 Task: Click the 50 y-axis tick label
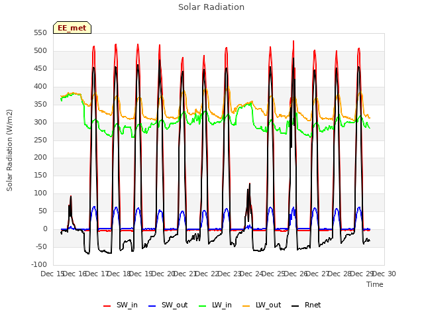coord(42,211)
